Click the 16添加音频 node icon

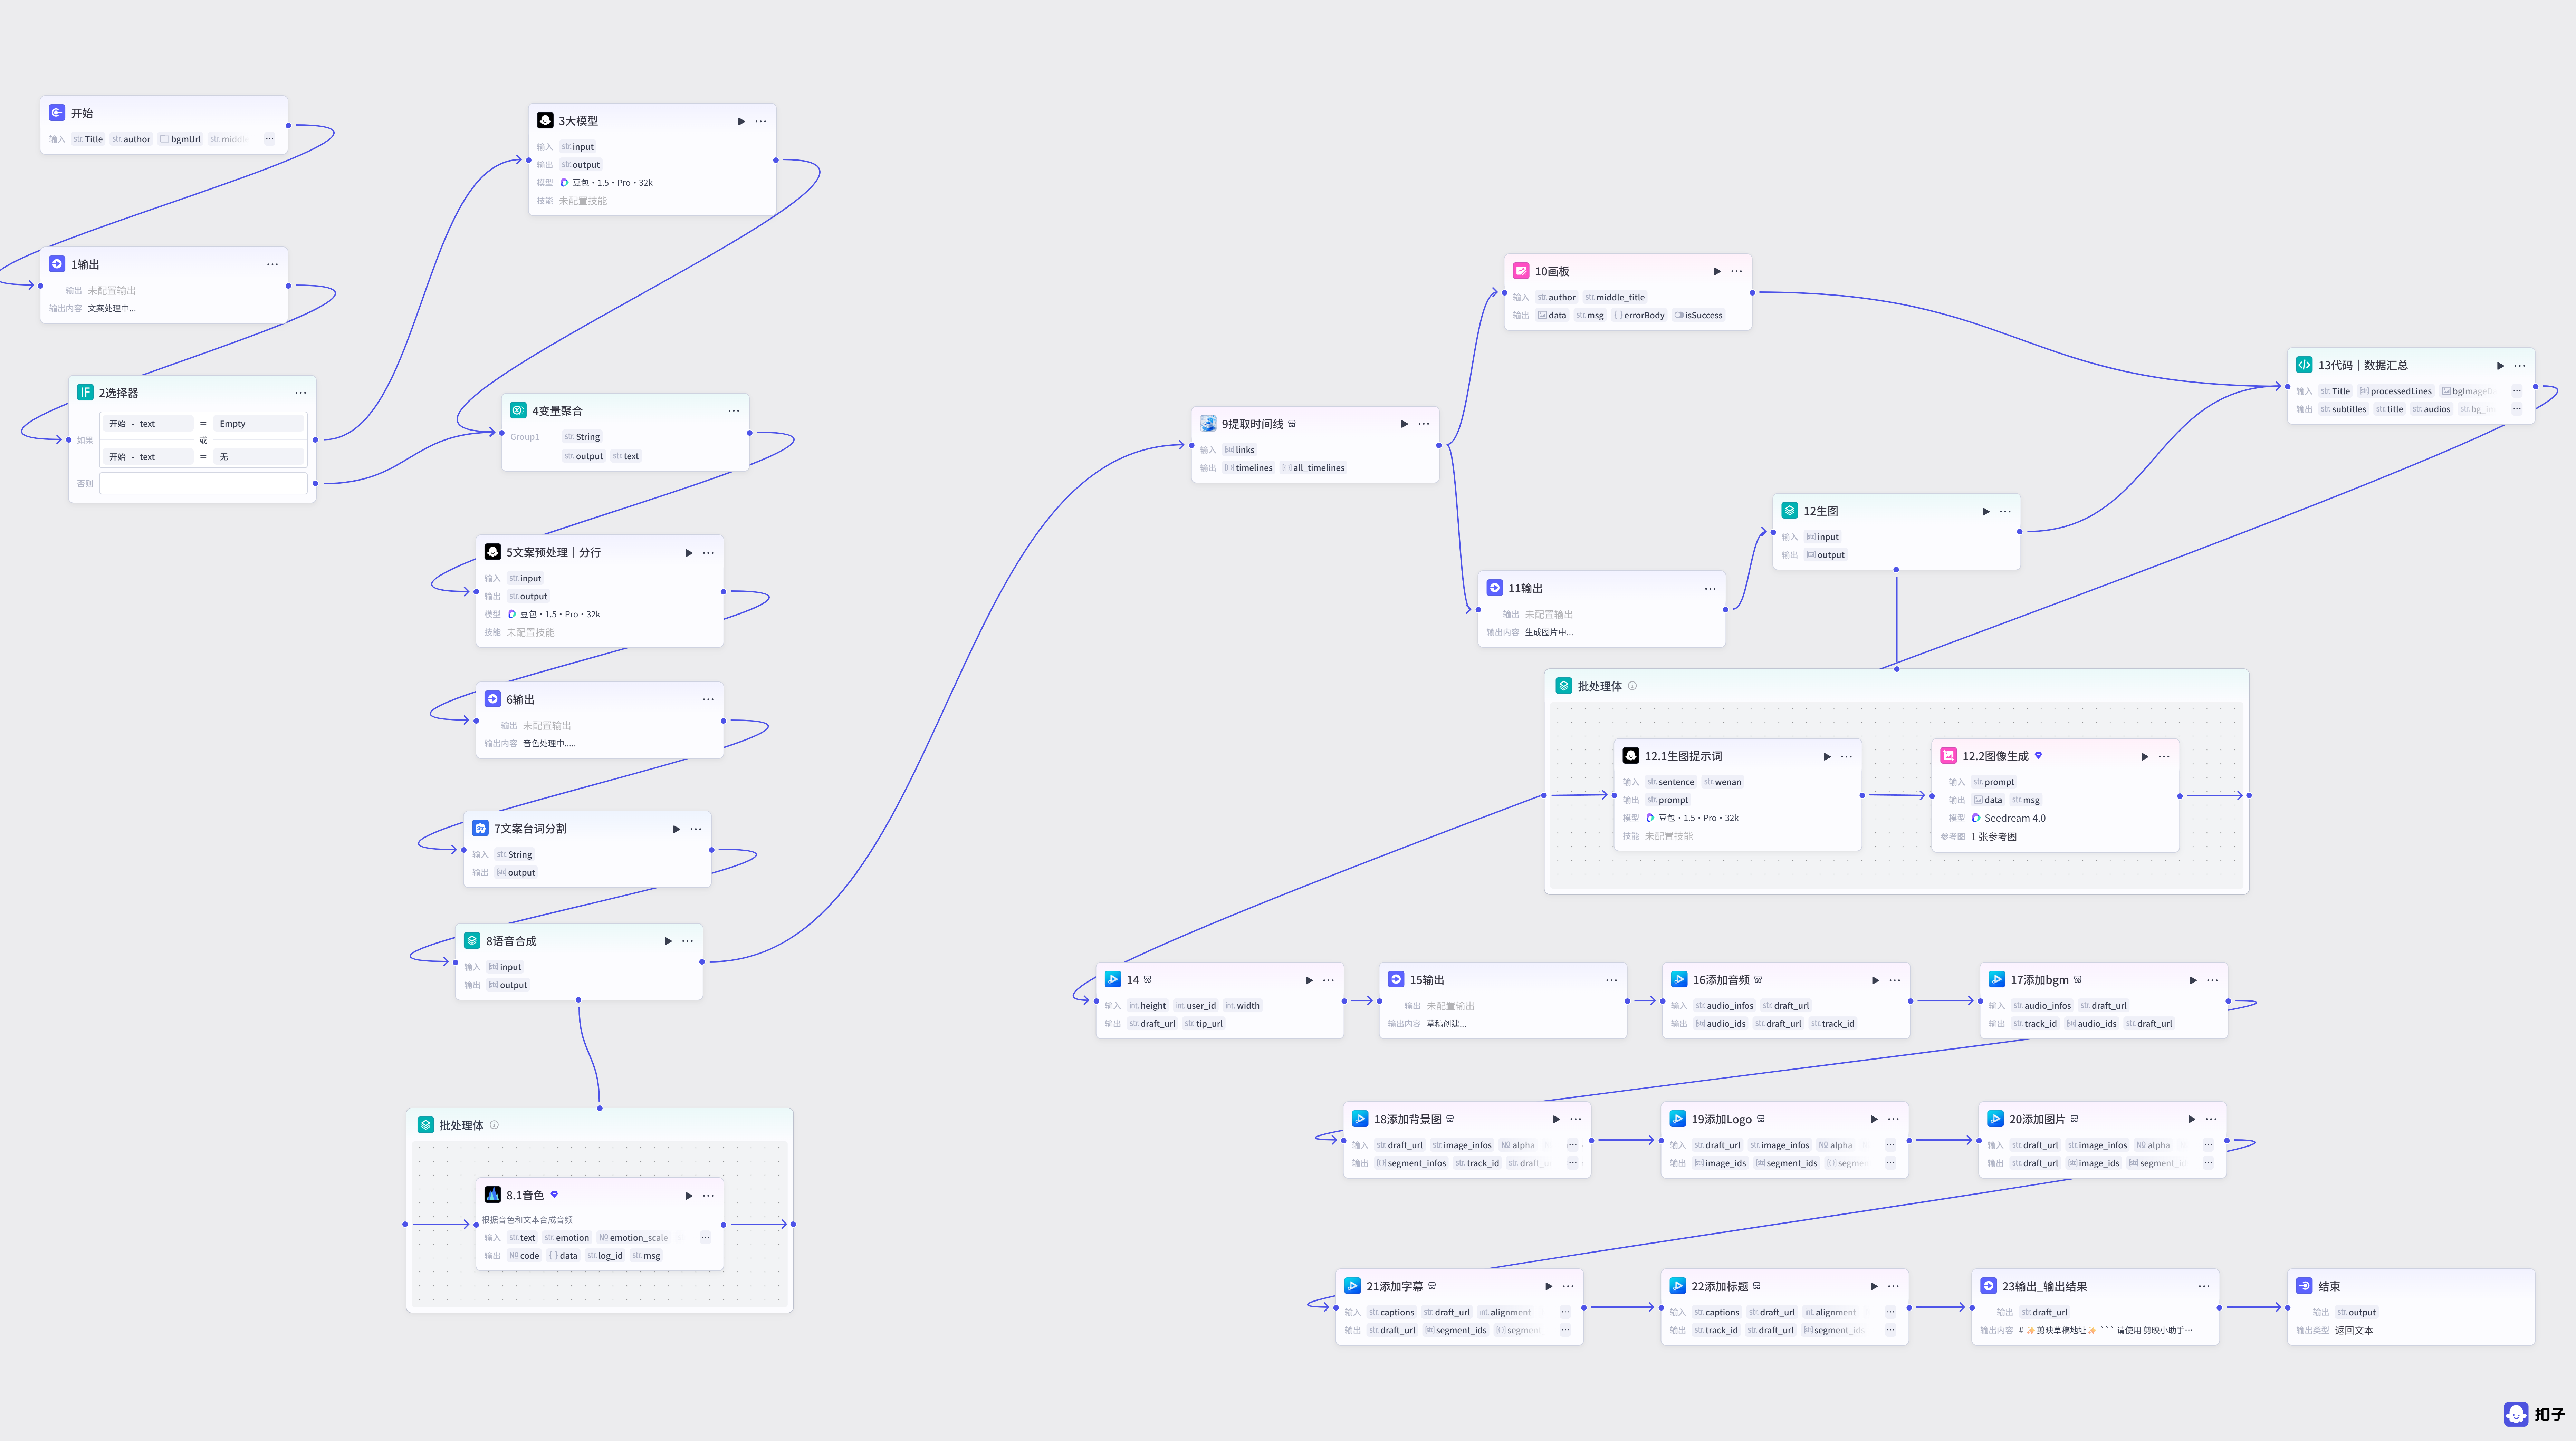[1679, 979]
